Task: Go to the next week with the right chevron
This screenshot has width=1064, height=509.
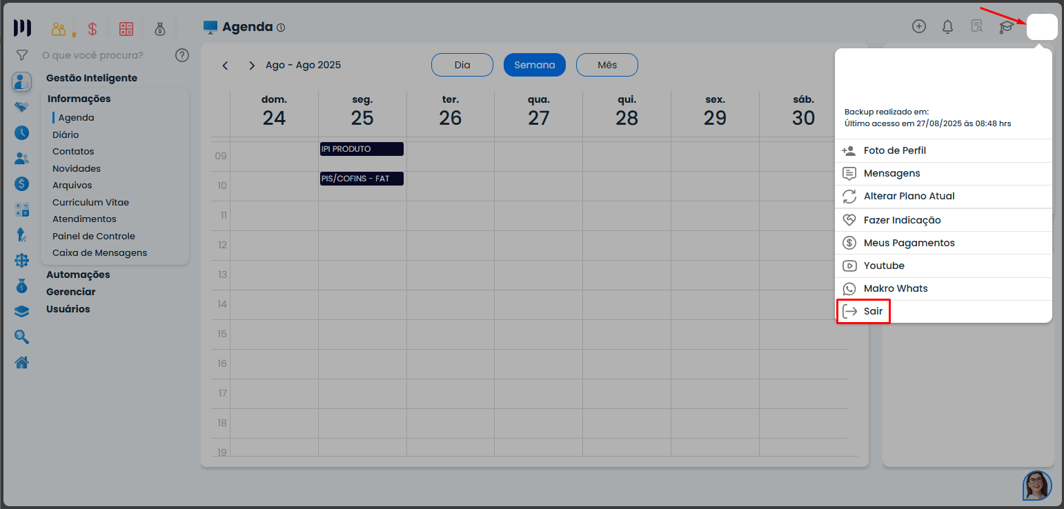Action: (x=252, y=66)
